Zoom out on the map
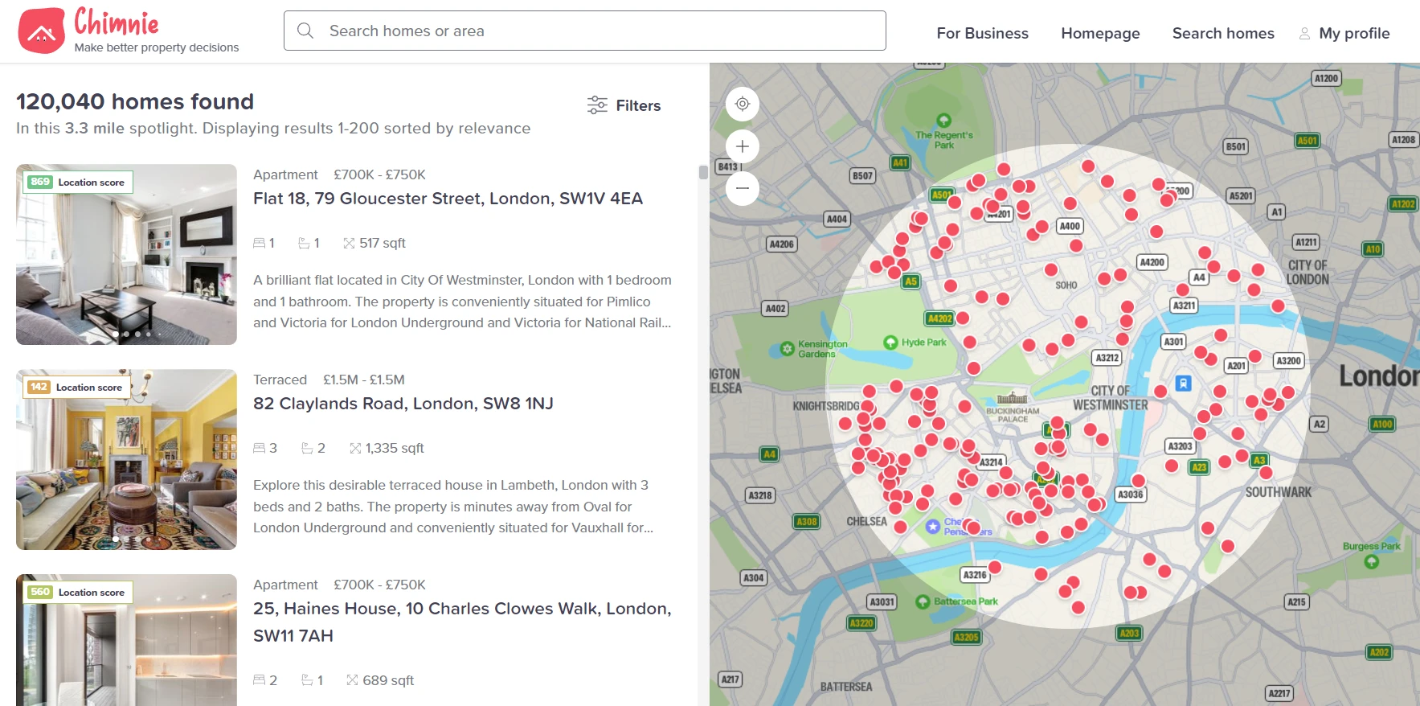Image resolution: width=1420 pixels, height=706 pixels. (x=743, y=188)
